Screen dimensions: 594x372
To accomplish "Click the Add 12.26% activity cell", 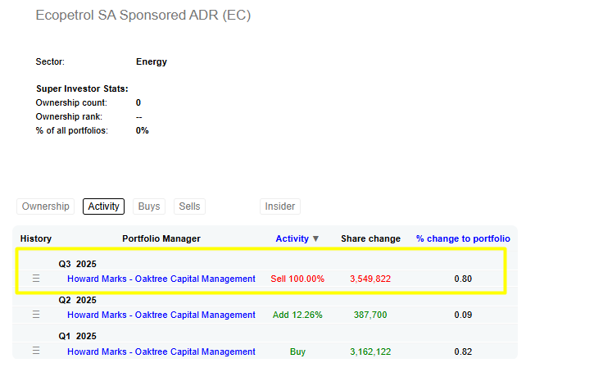I will (297, 315).
